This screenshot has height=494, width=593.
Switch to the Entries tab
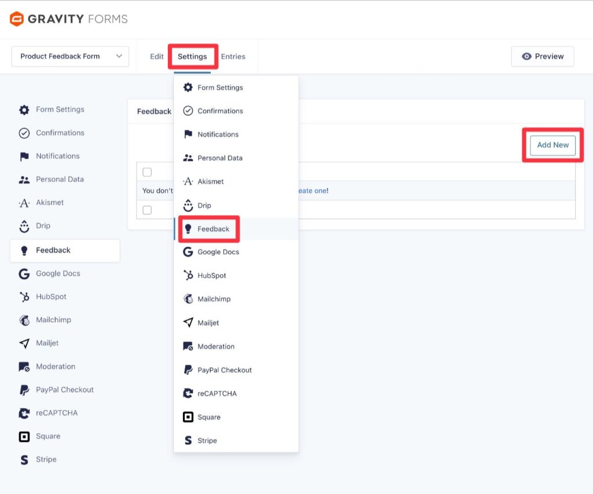[x=233, y=56]
